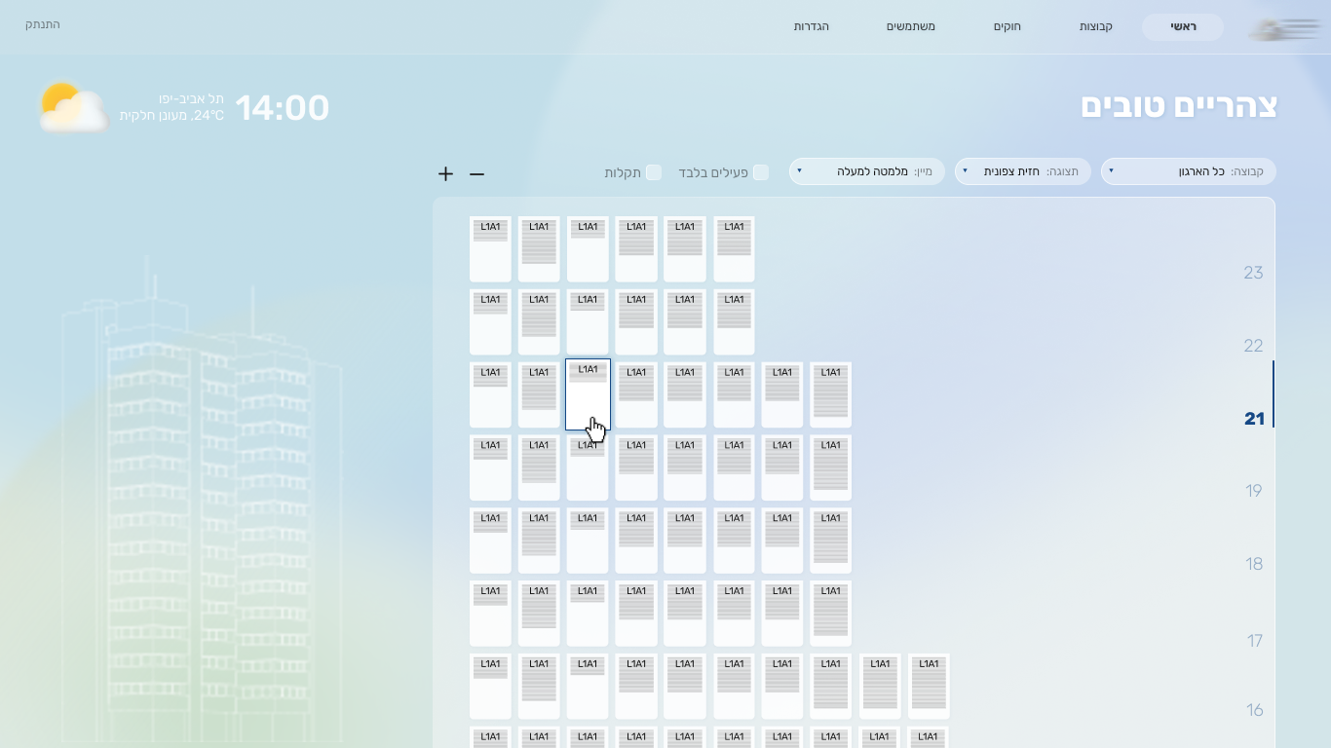The height and width of the screenshot is (748, 1331).
Task: Click the blurred logo in top corner
Action: (x=1285, y=30)
